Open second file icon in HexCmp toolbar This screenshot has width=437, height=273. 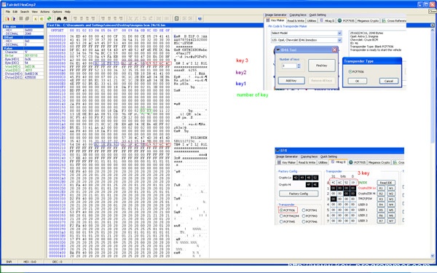pyautogui.click(x=13, y=19)
